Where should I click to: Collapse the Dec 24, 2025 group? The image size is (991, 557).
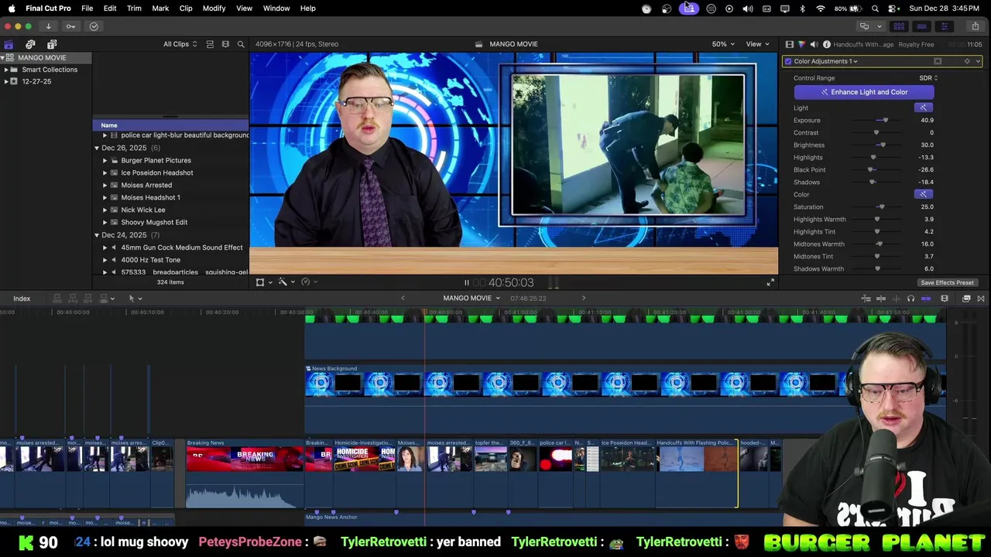coord(97,234)
